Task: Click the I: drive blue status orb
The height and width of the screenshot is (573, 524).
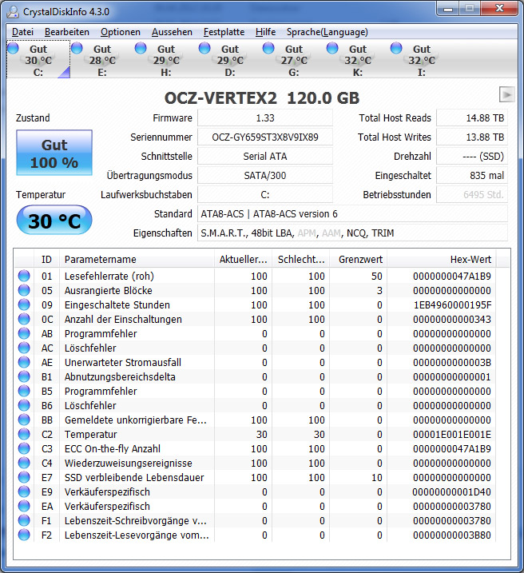Action: point(396,48)
